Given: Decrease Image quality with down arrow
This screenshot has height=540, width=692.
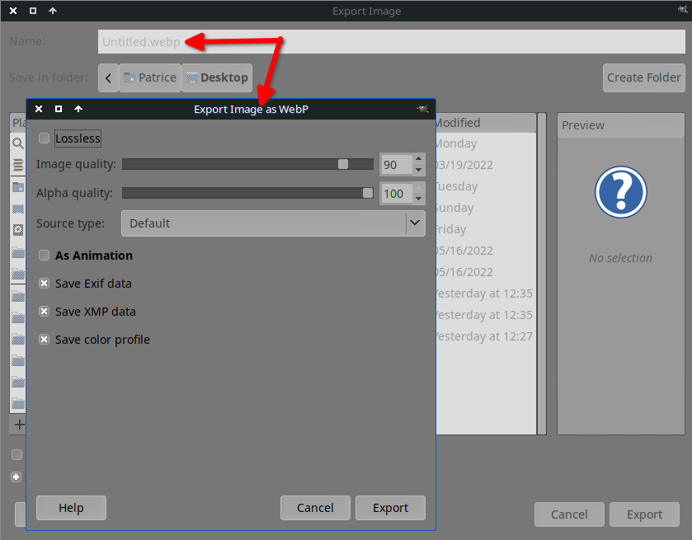Looking at the screenshot, I should [x=419, y=171].
